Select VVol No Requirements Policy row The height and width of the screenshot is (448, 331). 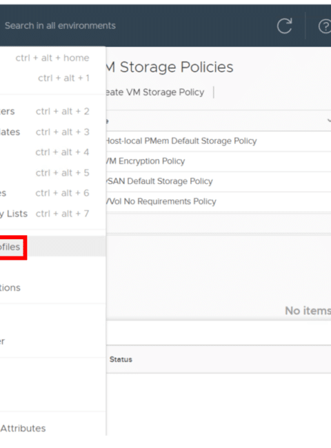[161, 201]
